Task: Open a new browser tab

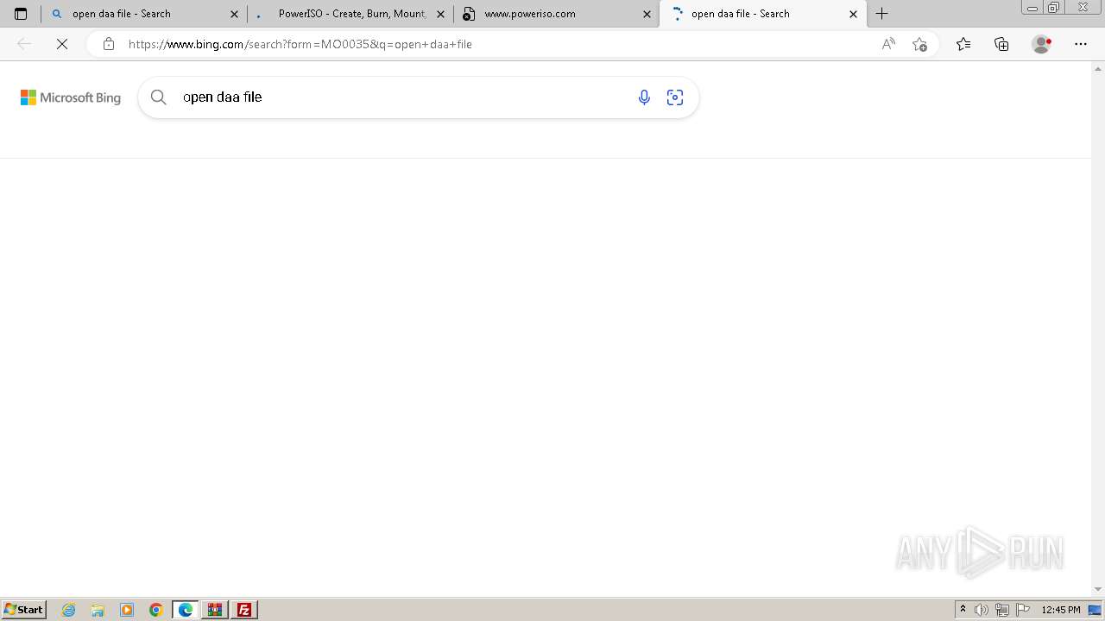Action: 881,14
